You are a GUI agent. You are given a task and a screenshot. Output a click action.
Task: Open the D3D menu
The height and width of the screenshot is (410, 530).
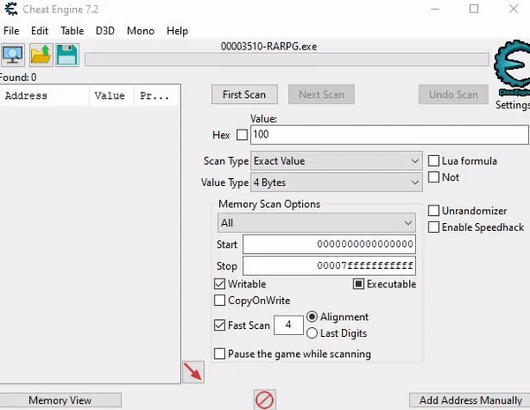click(x=105, y=31)
